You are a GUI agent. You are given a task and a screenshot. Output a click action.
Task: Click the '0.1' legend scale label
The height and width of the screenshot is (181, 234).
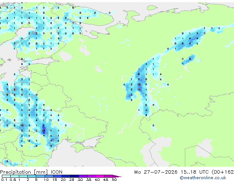click(4, 180)
